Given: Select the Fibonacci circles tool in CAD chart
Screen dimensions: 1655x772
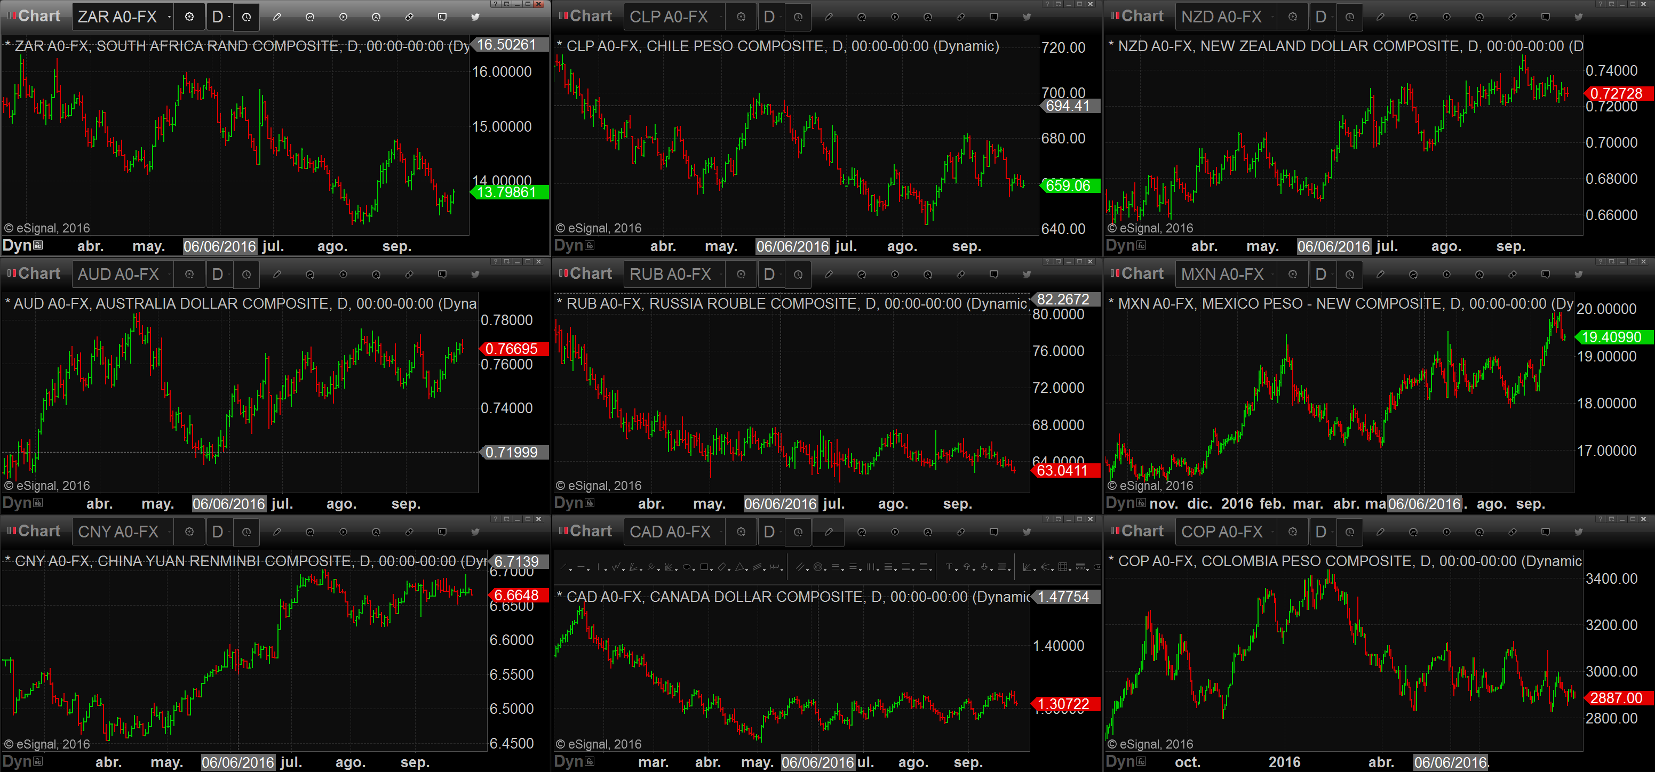Looking at the screenshot, I should 818,567.
